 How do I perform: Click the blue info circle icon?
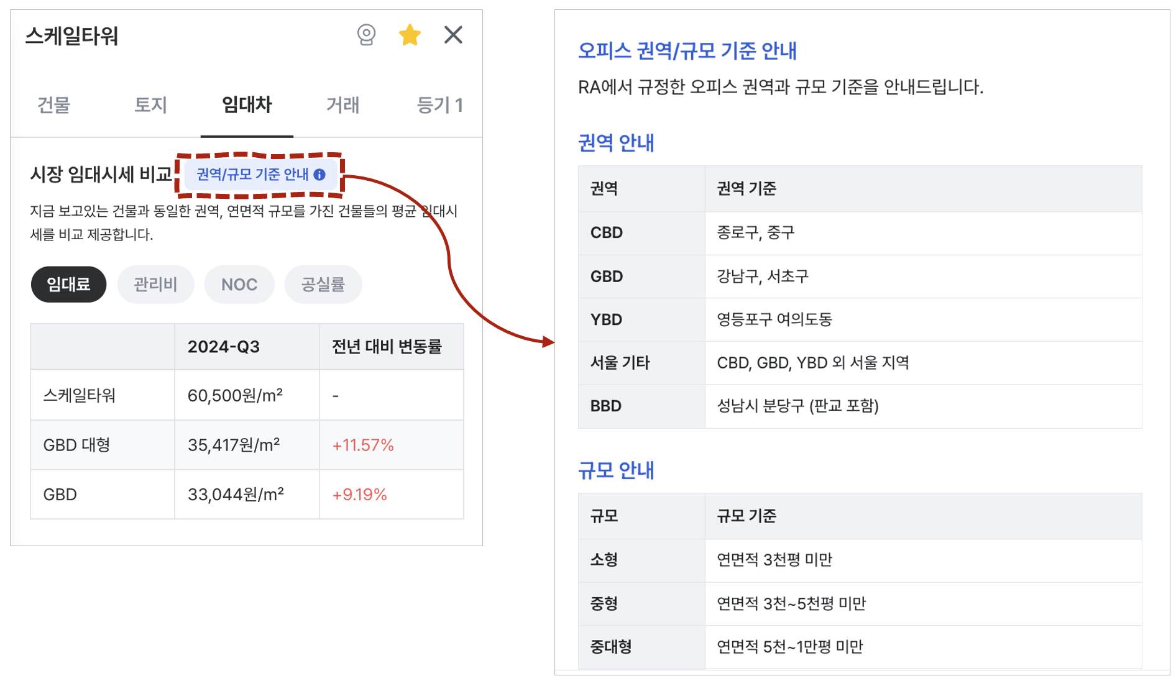tap(319, 175)
